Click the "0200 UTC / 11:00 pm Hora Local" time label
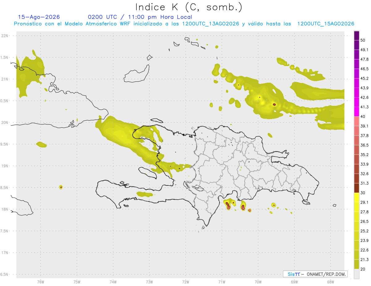The image size is (371, 286). click(x=140, y=17)
